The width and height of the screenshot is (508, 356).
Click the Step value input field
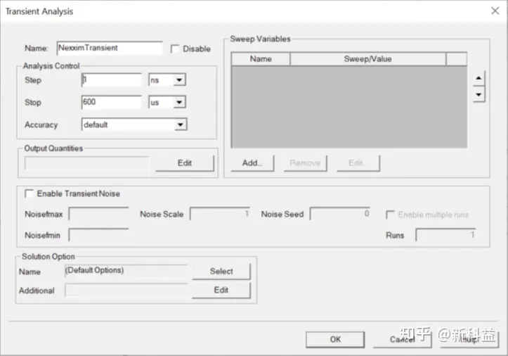pyautogui.click(x=112, y=80)
